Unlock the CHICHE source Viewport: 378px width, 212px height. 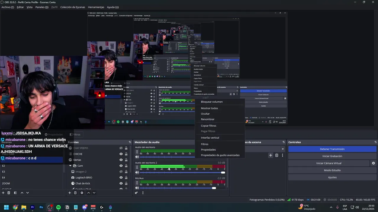pyautogui.click(x=126, y=154)
